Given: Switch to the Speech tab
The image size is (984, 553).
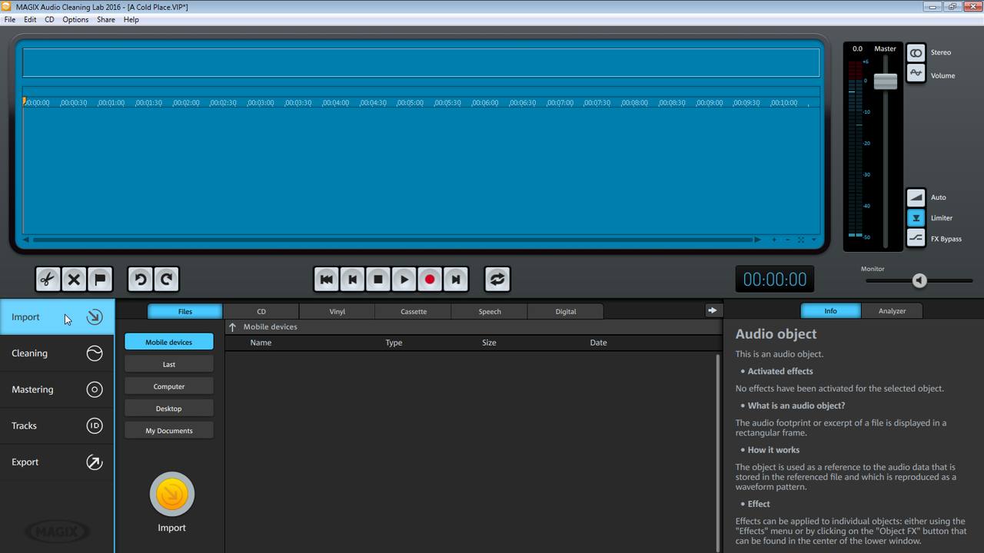Looking at the screenshot, I should 490,312.
